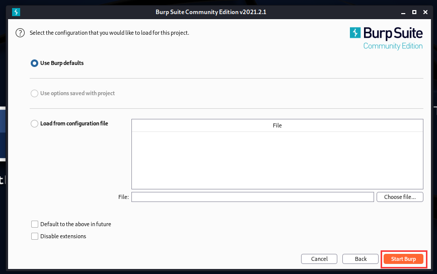Click the File column header
Viewport: 437px width, 274px height.
click(x=277, y=125)
